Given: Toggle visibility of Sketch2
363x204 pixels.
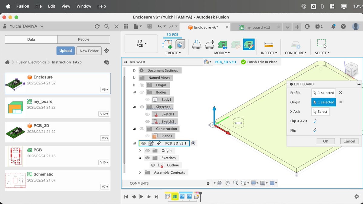Looking at the screenshot, I should point(147,122).
